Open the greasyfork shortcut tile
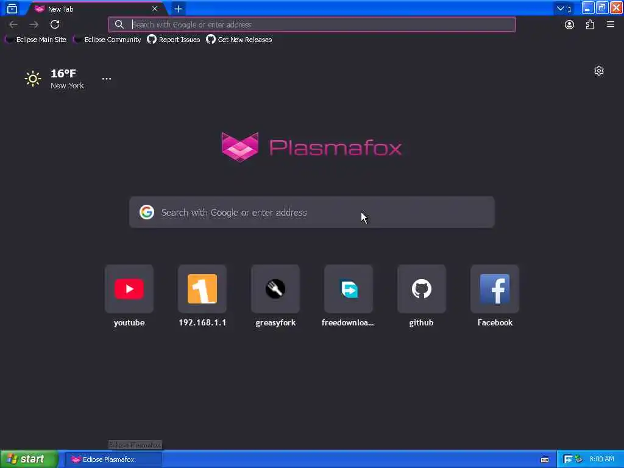Image resolution: width=624 pixels, height=468 pixels. tap(275, 296)
